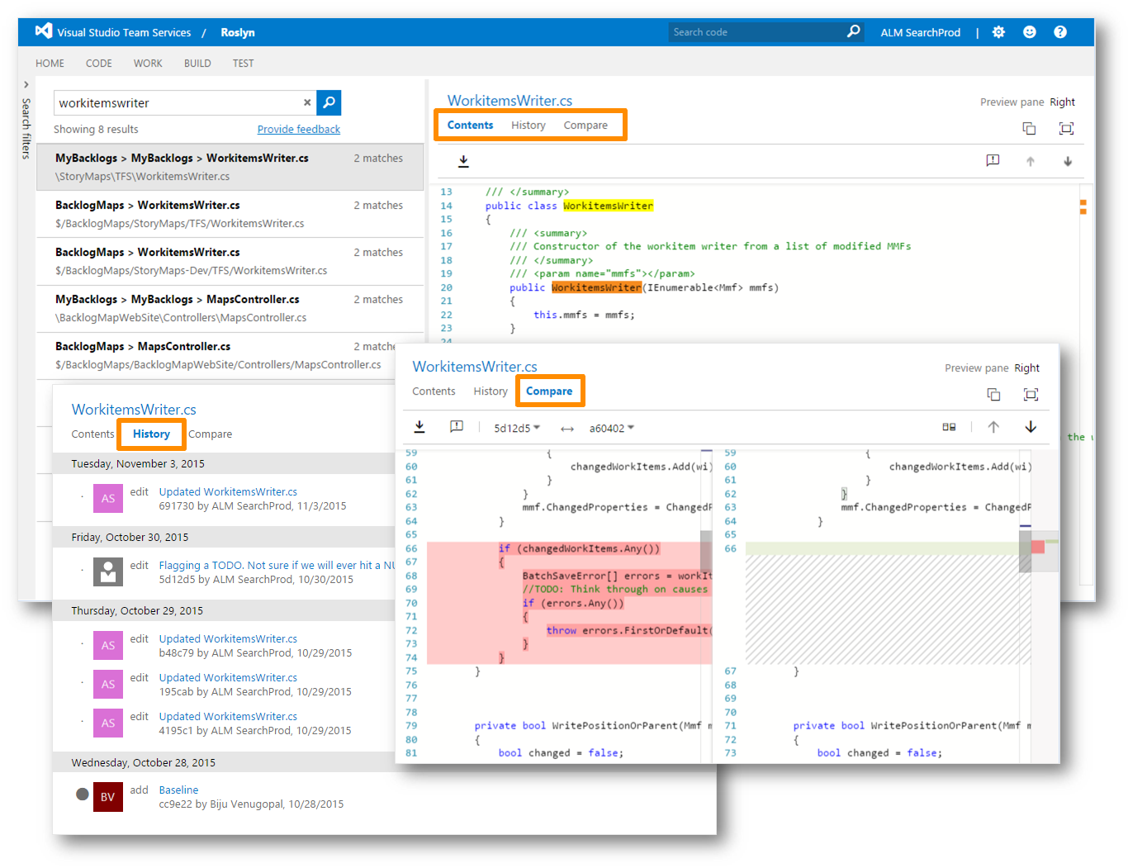This screenshot has height=868, width=1128.
Task: Copy the file path with the copy icon
Action: coord(993,395)
